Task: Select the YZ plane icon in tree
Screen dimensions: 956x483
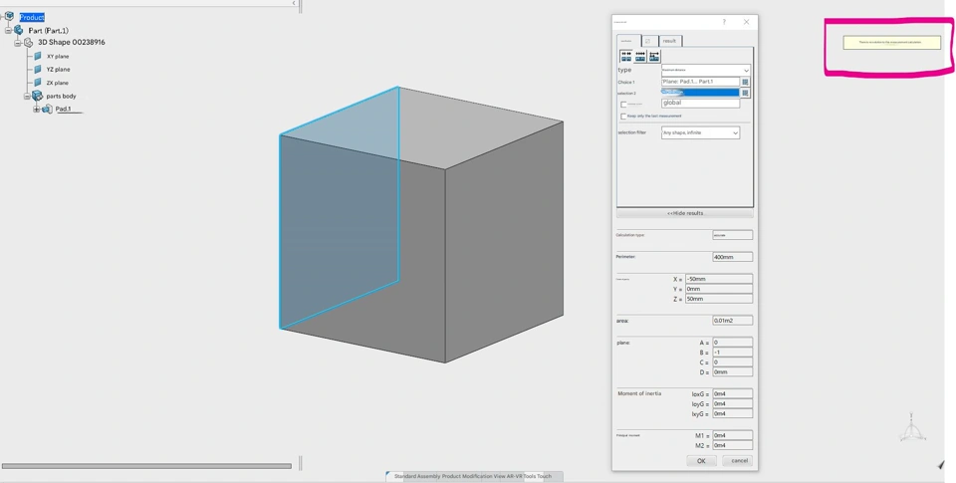Action: tap(38, 70)
